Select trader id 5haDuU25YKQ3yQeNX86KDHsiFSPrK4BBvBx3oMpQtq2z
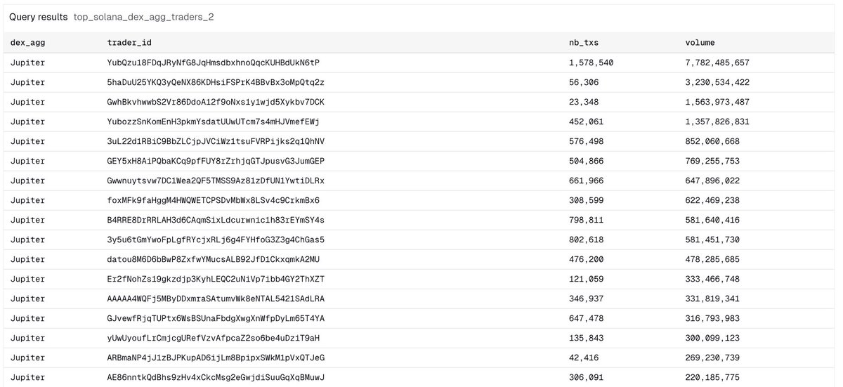This screenshot has width=843, height=387. tap(216, 82)
